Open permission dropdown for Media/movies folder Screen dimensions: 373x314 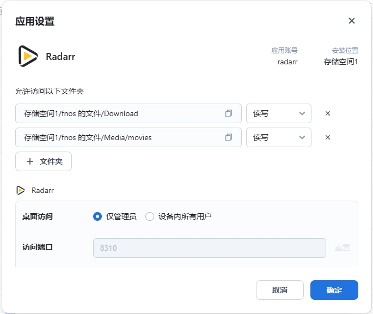pyautogui.click(x=279, y=137)
